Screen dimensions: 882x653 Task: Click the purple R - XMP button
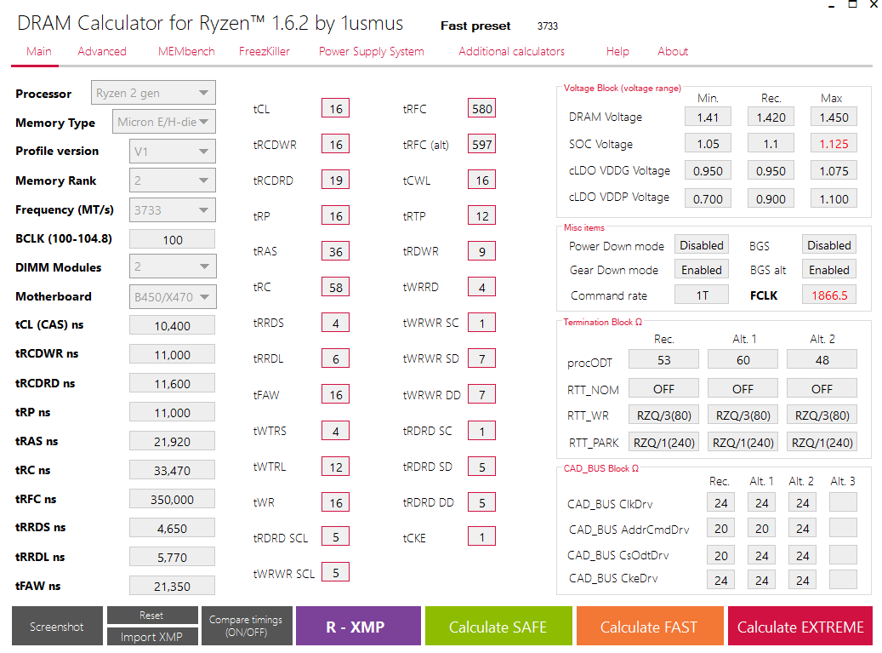358,626
